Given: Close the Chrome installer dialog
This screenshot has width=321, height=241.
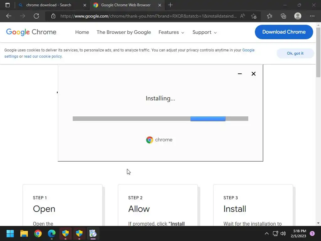Looking at the screenshot, I should coord(253,74).
